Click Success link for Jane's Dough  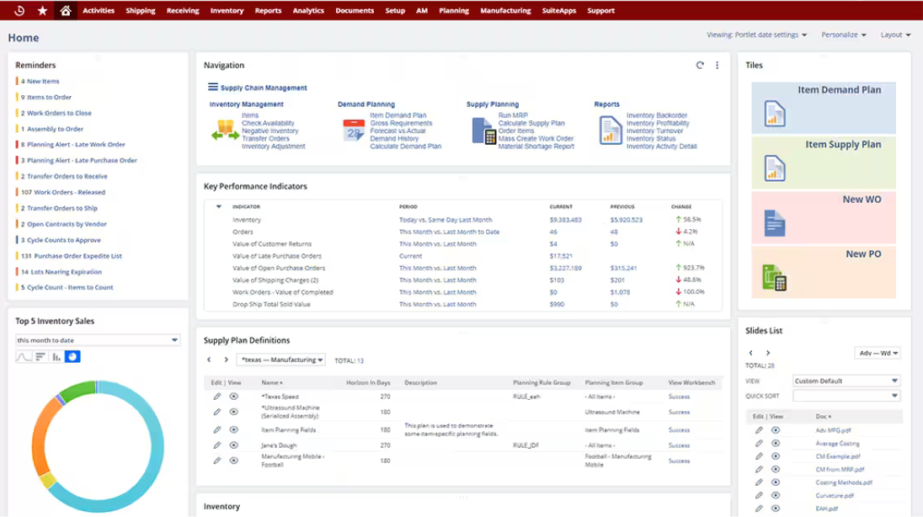point(679,445)
